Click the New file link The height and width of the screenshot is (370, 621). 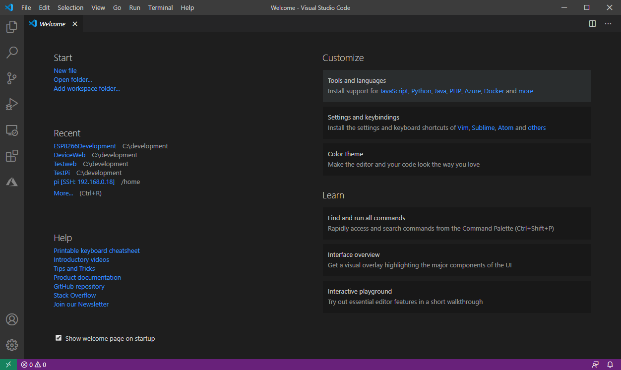(x=65, y=71)
